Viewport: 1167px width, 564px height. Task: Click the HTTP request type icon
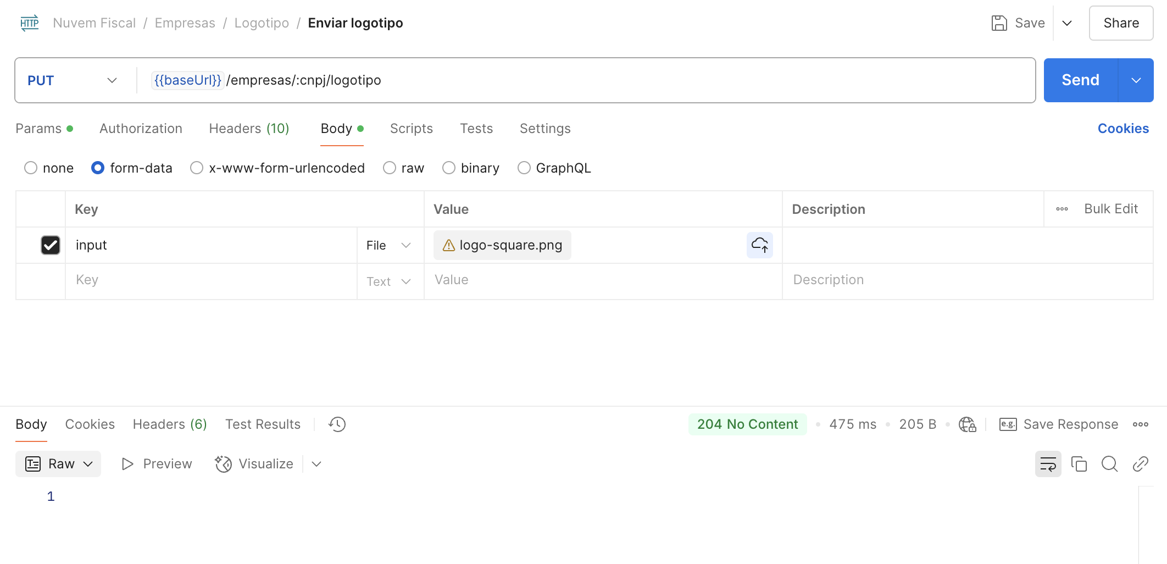click(30, 23)
